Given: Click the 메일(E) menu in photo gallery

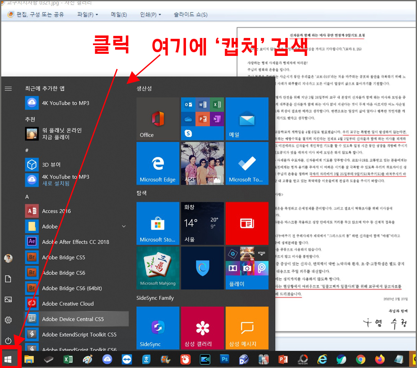Looking at the screenshot, I should [119, 15].
